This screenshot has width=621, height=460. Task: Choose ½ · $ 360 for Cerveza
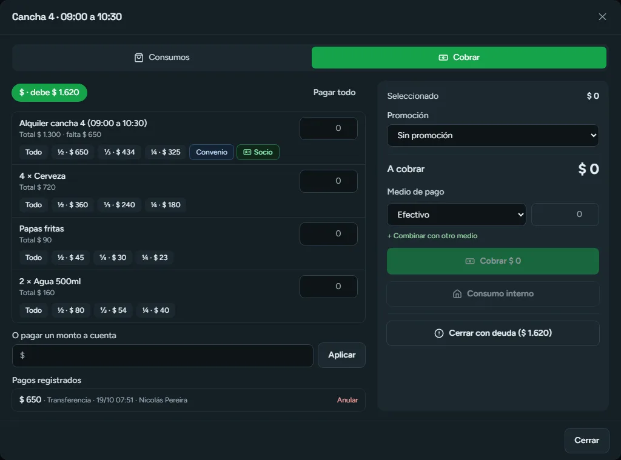pyautogui.click(x=73, y=205)
